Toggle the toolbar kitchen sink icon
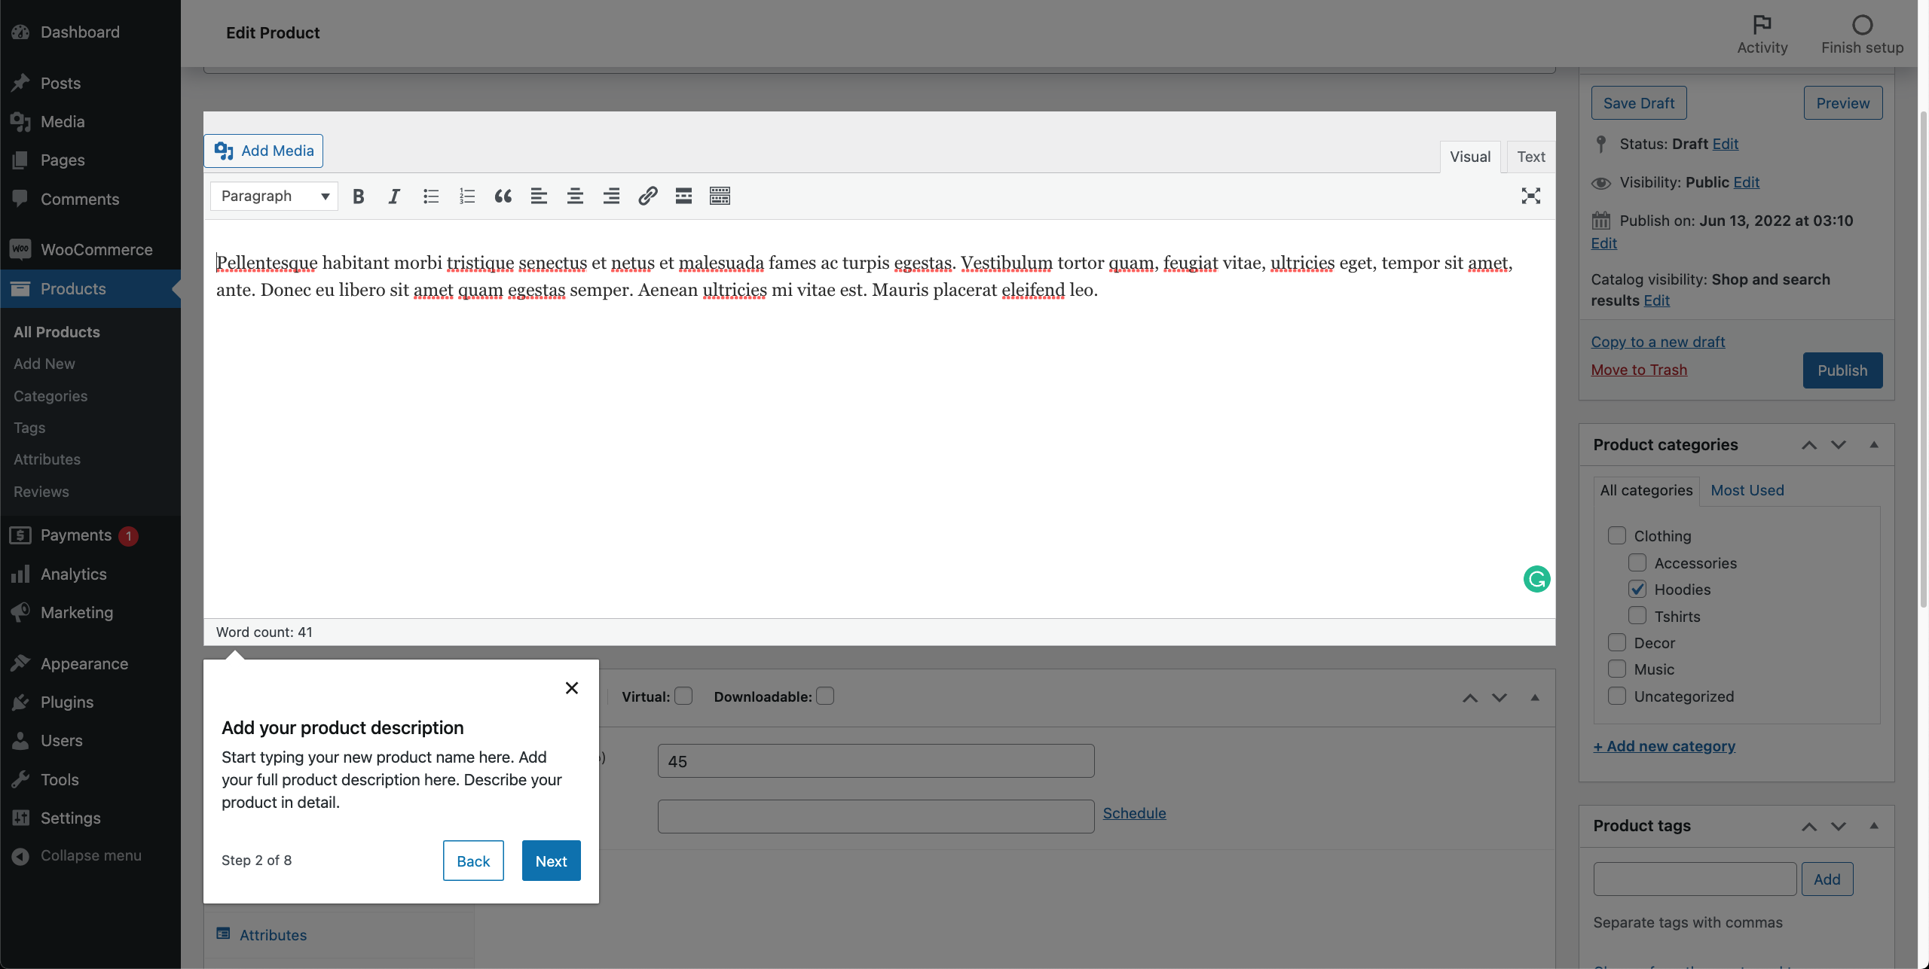 point(720,197)
